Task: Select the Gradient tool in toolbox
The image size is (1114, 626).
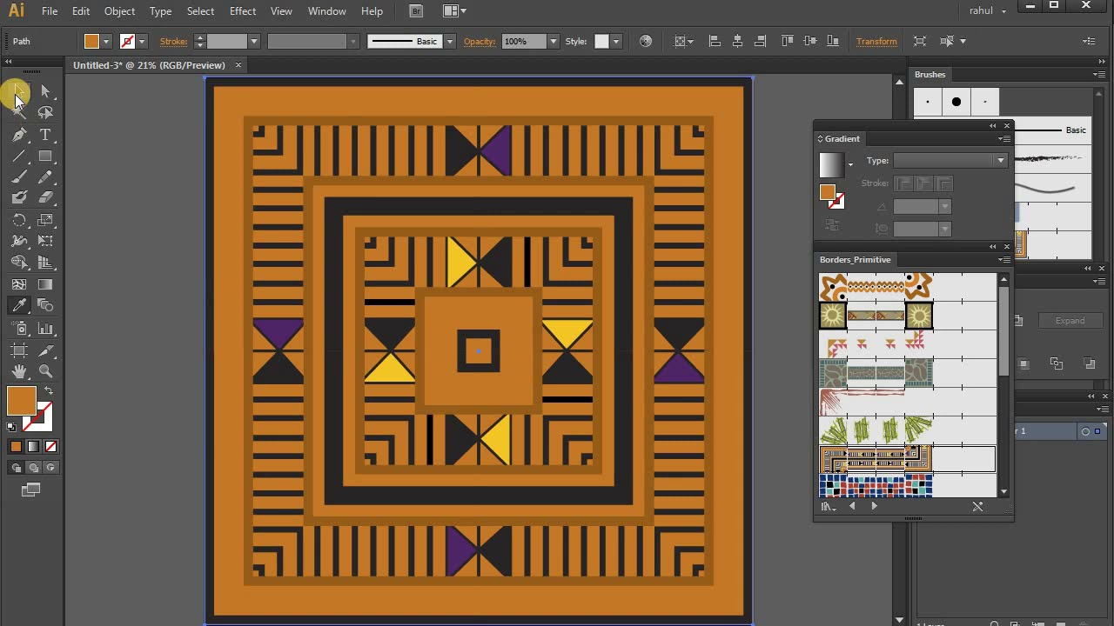Action: coord(45,284)
